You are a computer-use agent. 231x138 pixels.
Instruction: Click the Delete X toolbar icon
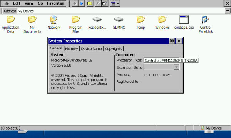(98, 3)
